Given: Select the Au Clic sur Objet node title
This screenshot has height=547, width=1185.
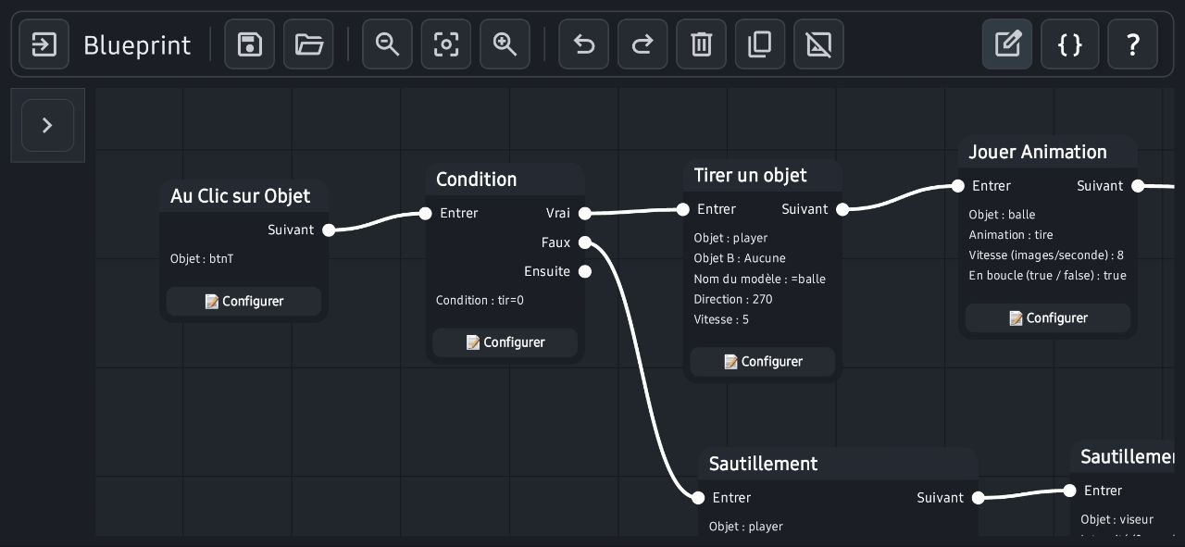Looking at the screenshot, I should 241,196.
